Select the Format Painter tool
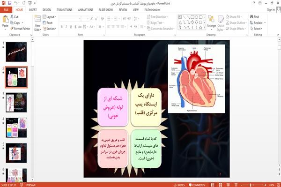 pos(21,29)
